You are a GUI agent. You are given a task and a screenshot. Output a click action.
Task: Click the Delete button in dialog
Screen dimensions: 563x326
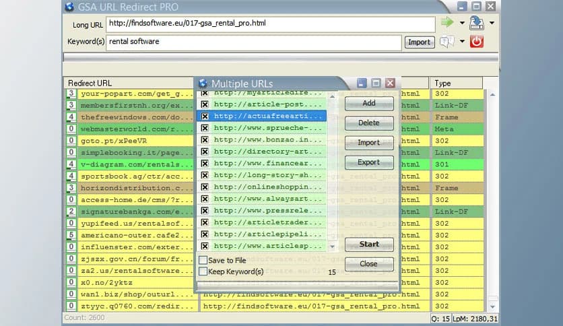tap(369, 123)
